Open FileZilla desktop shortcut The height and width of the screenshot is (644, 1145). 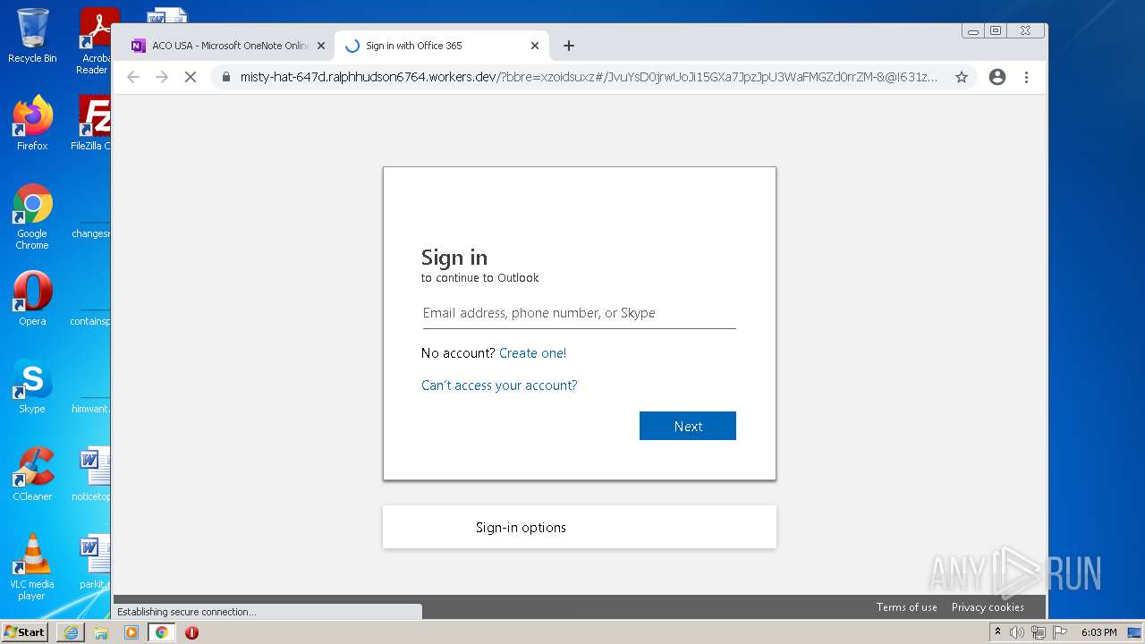coord(93,123)
